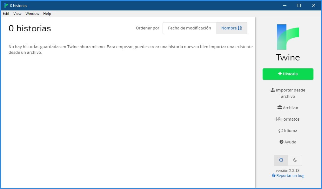
Task: Click the file code icon next to Formatos
Action: point(278,119)
